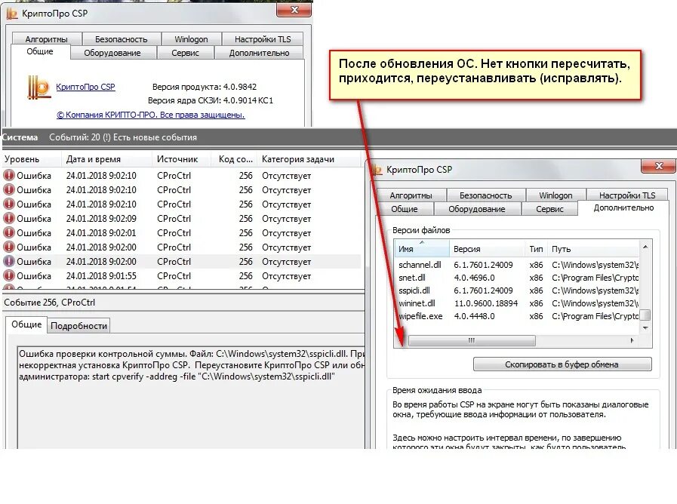Image resolution: width=677 pixels, height=504 pixels.
Task: Open the Настройки TLS tab in the right window
Action: (627, 195)
